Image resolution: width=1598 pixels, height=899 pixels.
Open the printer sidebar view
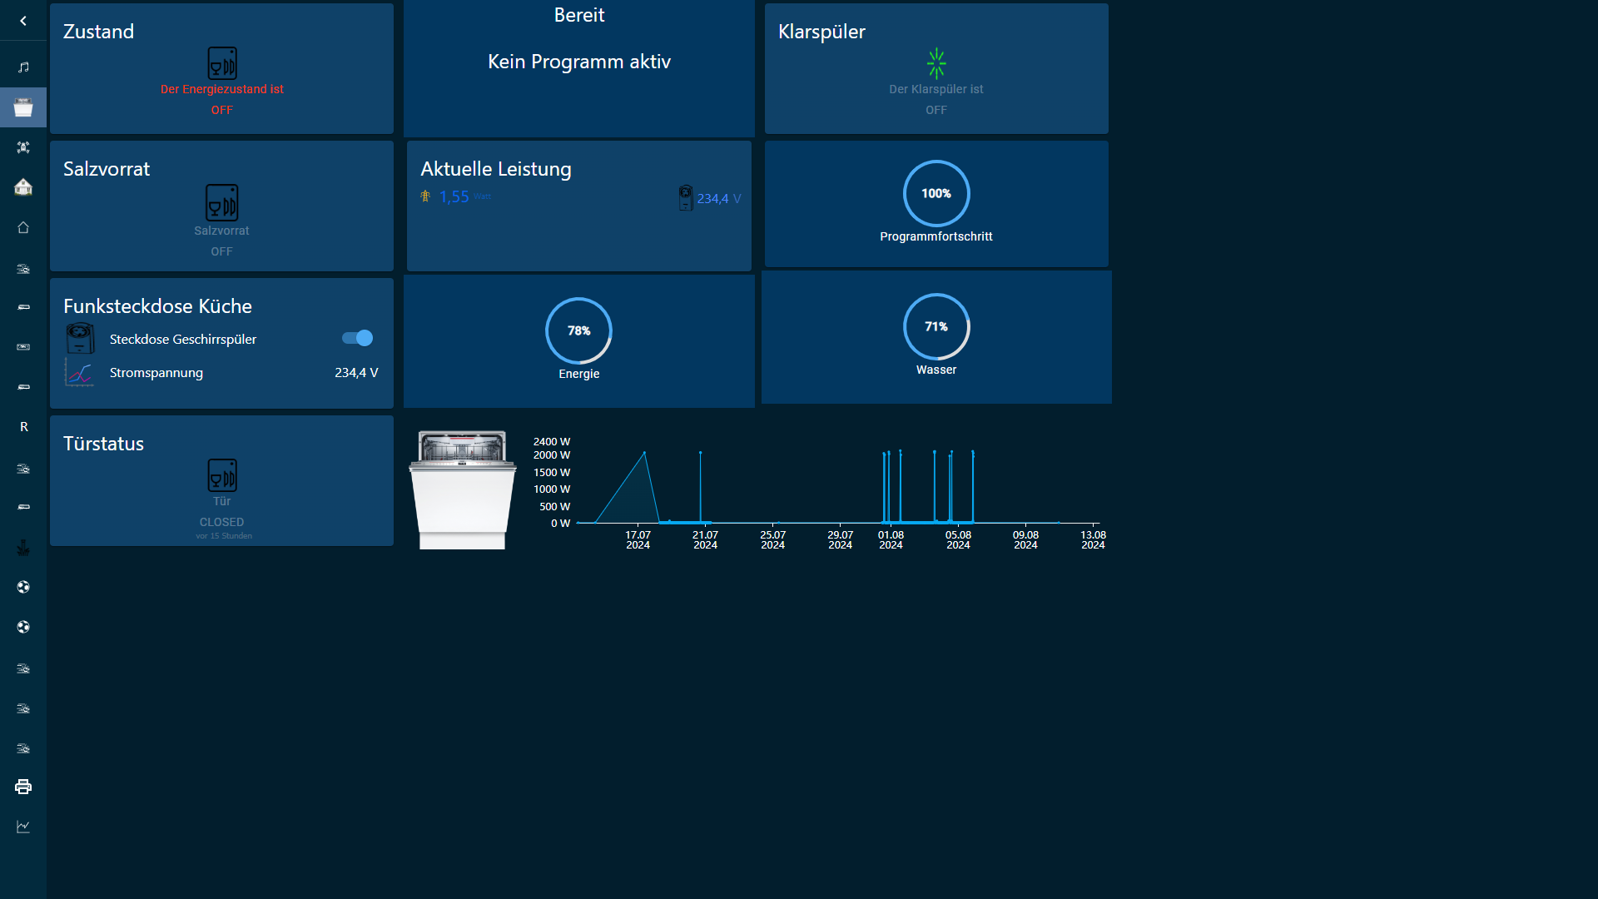[x=23, y=787]
